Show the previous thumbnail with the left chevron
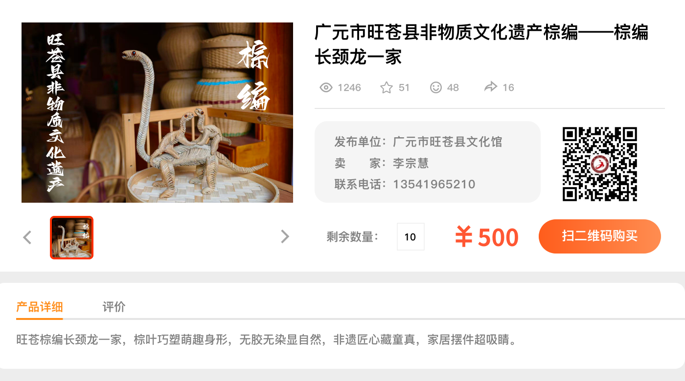685x381 pixels. tap(27, 237)
